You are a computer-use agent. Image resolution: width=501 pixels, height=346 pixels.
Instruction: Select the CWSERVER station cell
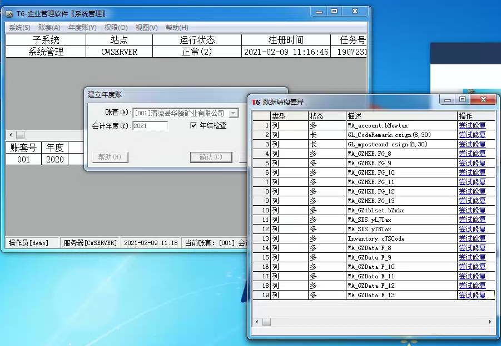[x=119, y=52]
